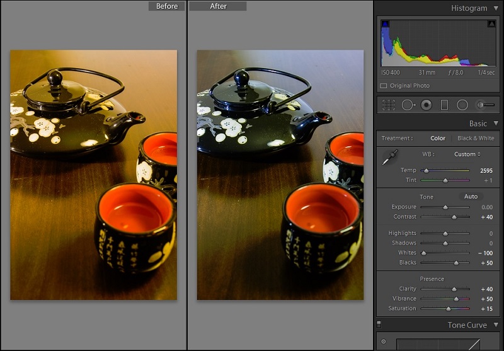Image resolution: width=504 pixels, height=351 pixels.
Task: Toggle shadow clipping indicator in histogram
Action: coord(386,24)
